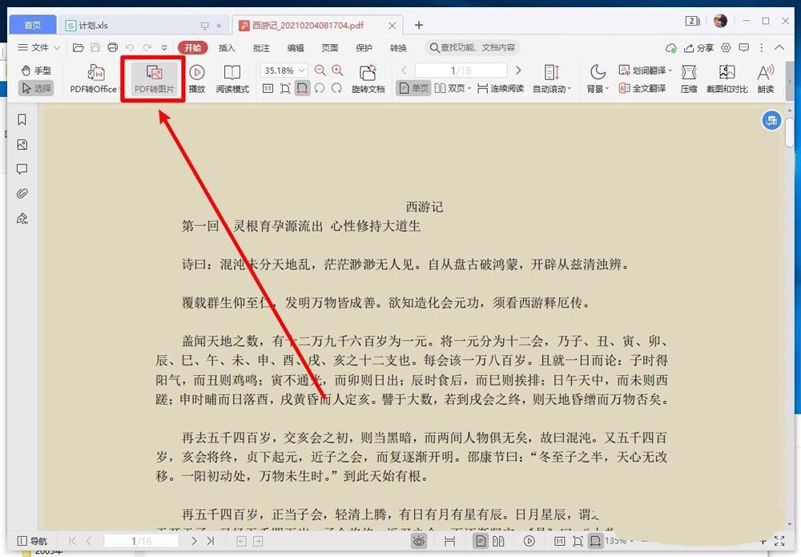This screenshot has width=801, height=557.
Task: Open the signature panel in left sidebar
Action: click(x=22, y=218)
